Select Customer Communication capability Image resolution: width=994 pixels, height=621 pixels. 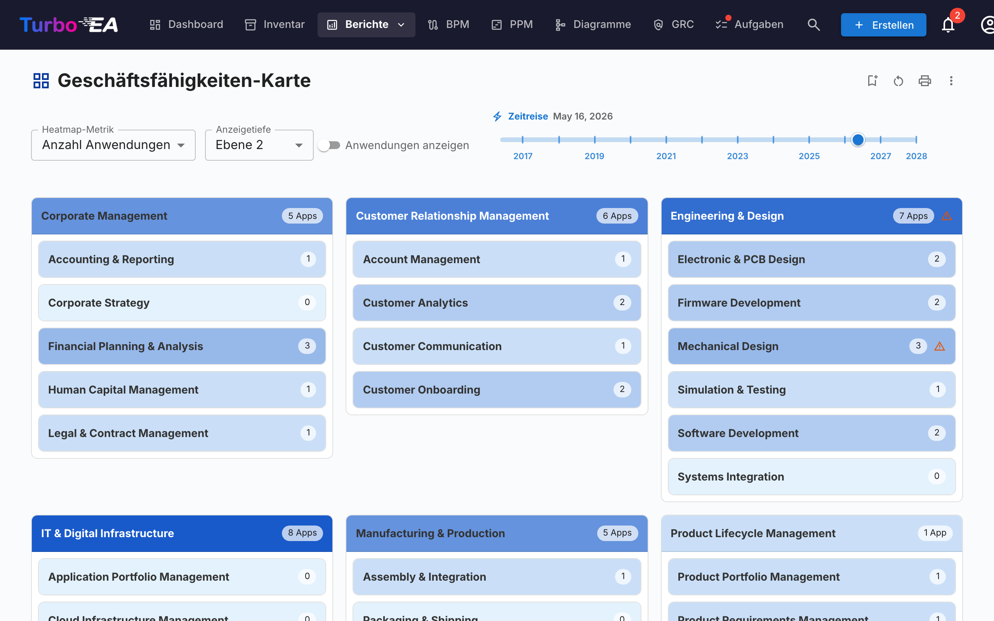click(497, 346)
